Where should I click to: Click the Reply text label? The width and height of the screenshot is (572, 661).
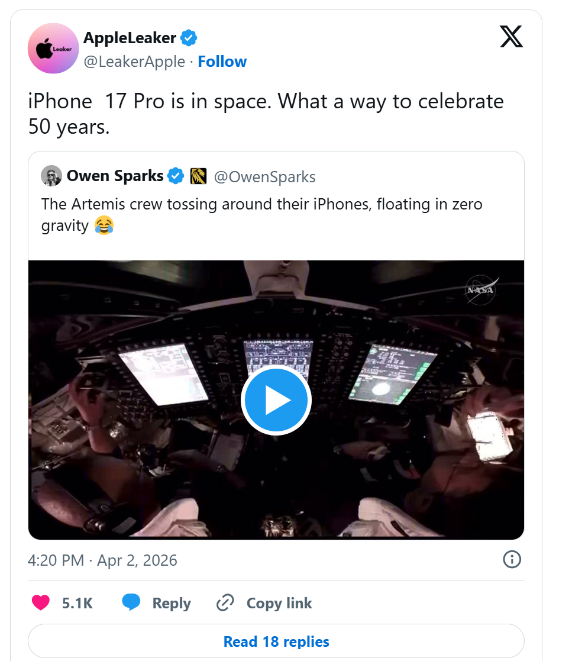point(172,603)
